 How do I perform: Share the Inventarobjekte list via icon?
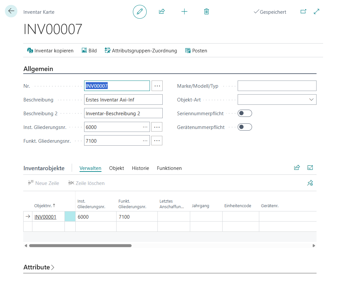pos(297,168)
